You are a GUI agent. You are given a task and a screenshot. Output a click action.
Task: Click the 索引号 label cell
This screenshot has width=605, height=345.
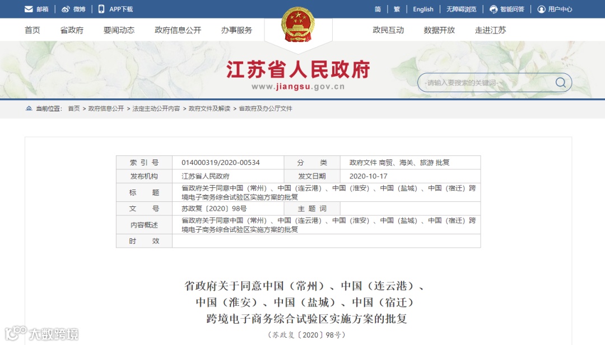tap(144, 163)
